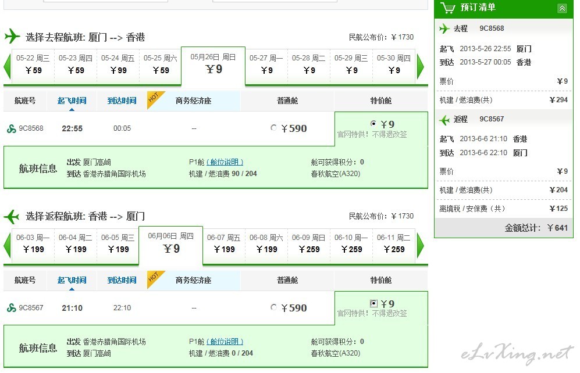Open 舱位说明 link in return flight info

pos(225,342)
